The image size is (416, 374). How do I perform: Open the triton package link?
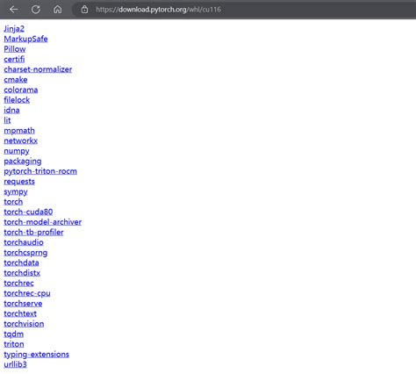[x=14, y=344]
